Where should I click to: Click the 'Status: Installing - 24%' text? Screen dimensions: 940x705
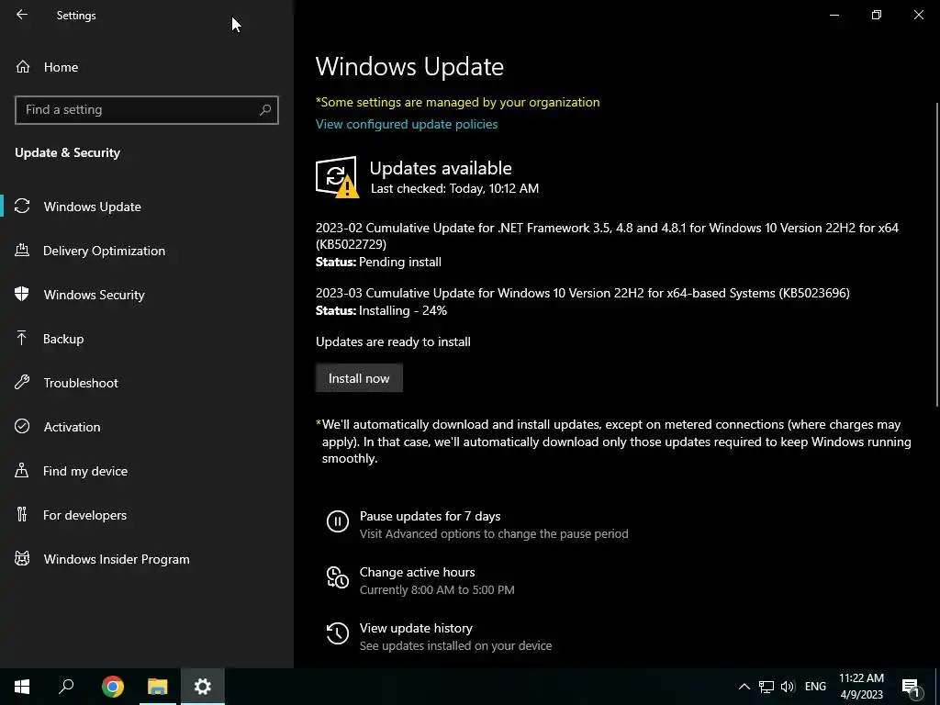[381, 310]
